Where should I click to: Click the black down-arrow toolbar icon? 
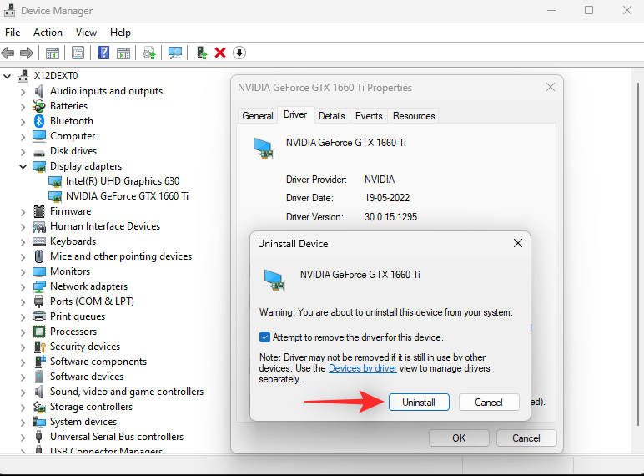tap(239, 53)
